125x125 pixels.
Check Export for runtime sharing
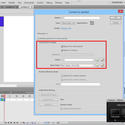[x=62, y=76]
